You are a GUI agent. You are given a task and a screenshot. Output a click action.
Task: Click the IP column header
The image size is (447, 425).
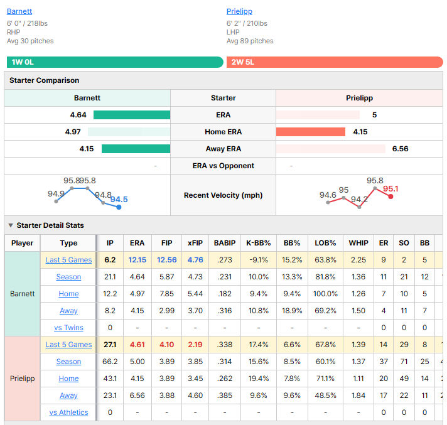pyautogui.click(x=110, y=243)
